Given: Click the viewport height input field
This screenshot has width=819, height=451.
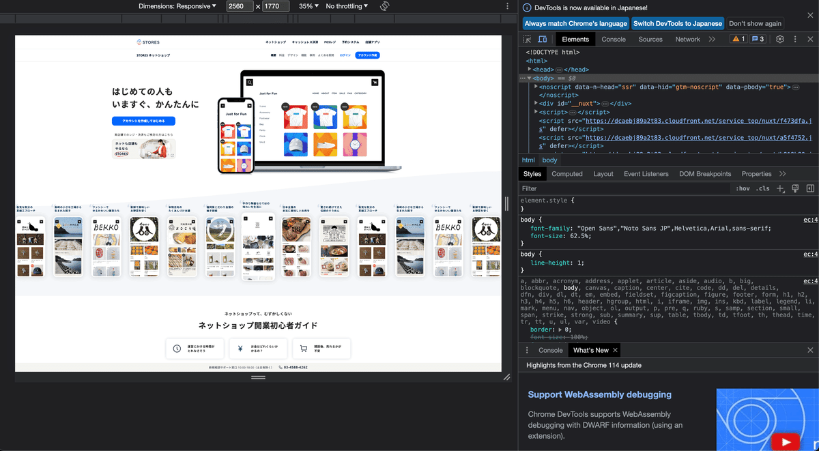Looking at the screenshot, I should coord(276,6).
